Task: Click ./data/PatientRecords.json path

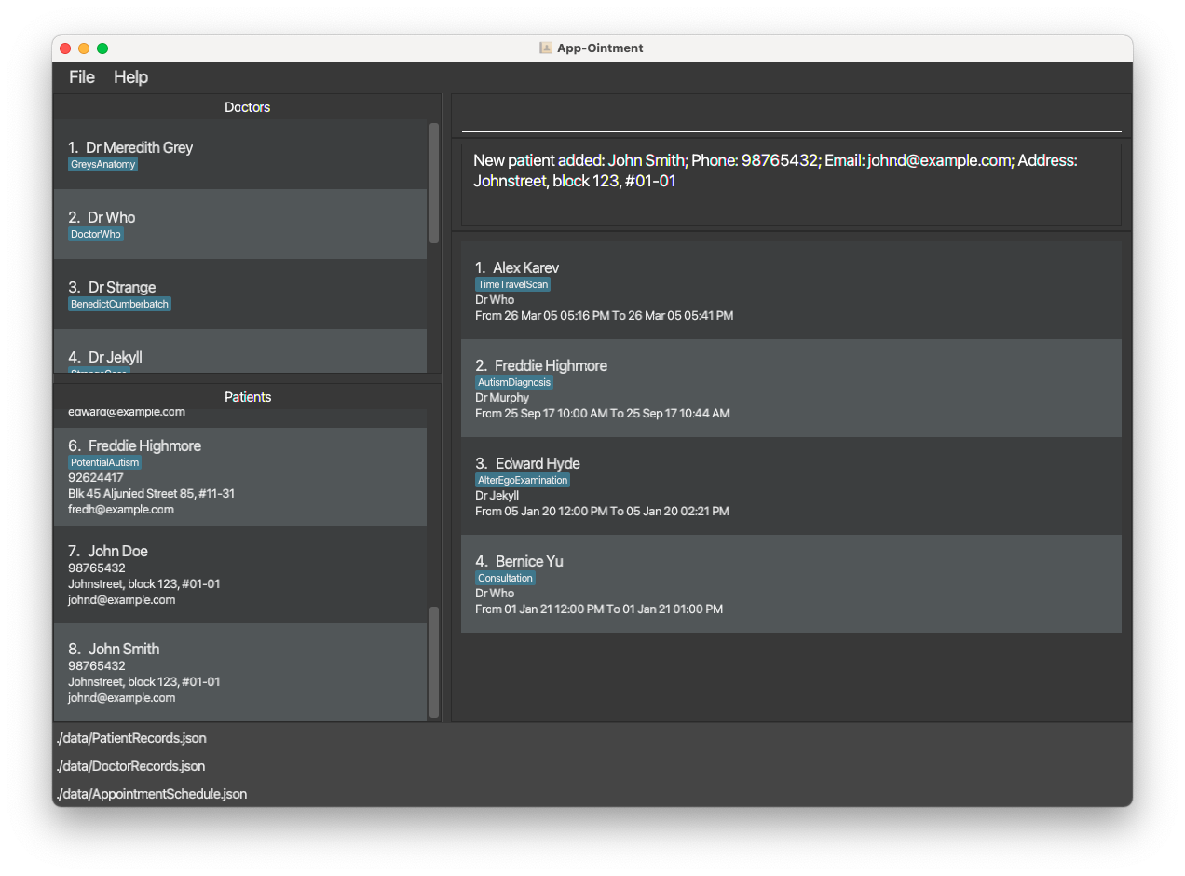Action: tap(131, 738)
